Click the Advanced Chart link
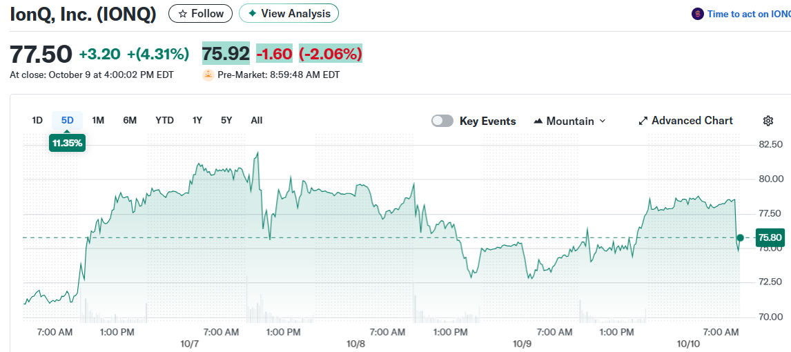The width and height of the screenshot is (791, 352). tap(692, 121)
